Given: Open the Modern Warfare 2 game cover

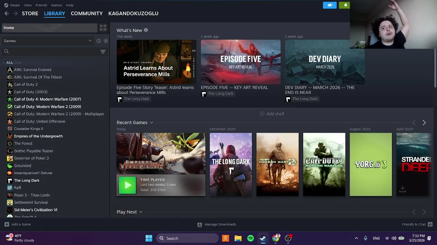Looking at the screenshot, I should tap(278, 164).
